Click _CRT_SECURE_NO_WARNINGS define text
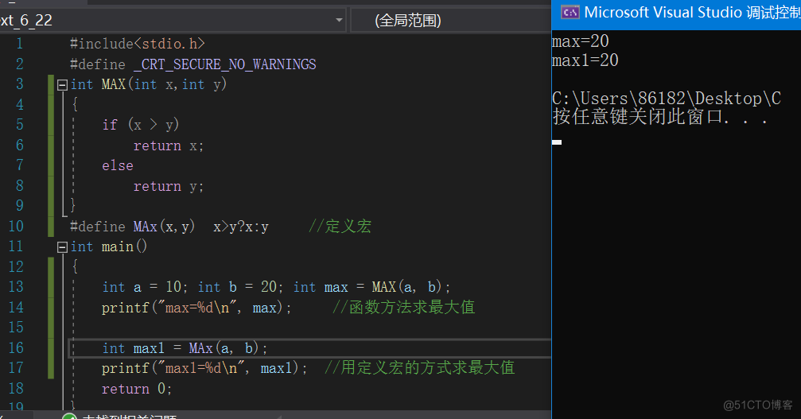The image size is (801, 419). click(x=225, y=64)
